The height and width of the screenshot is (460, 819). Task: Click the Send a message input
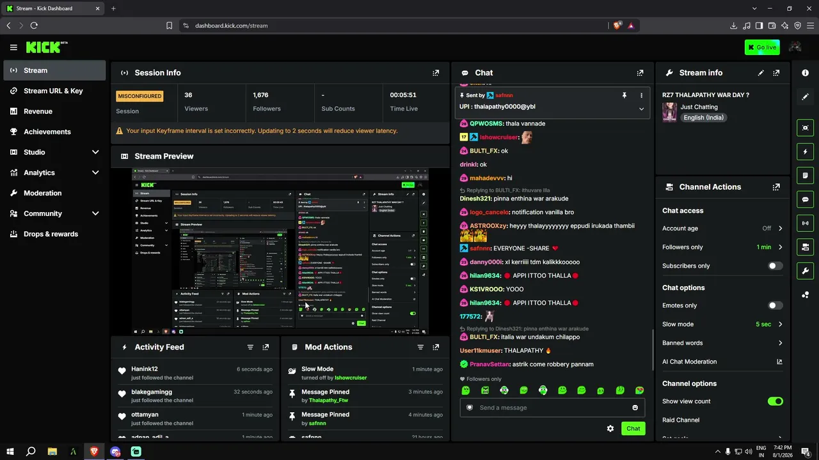click(552, 408)
